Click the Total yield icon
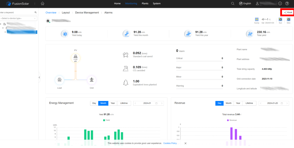 click(x=250, y=34)
